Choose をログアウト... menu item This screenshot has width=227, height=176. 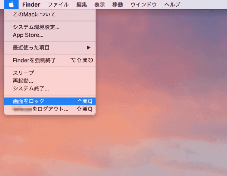[50, 109]
